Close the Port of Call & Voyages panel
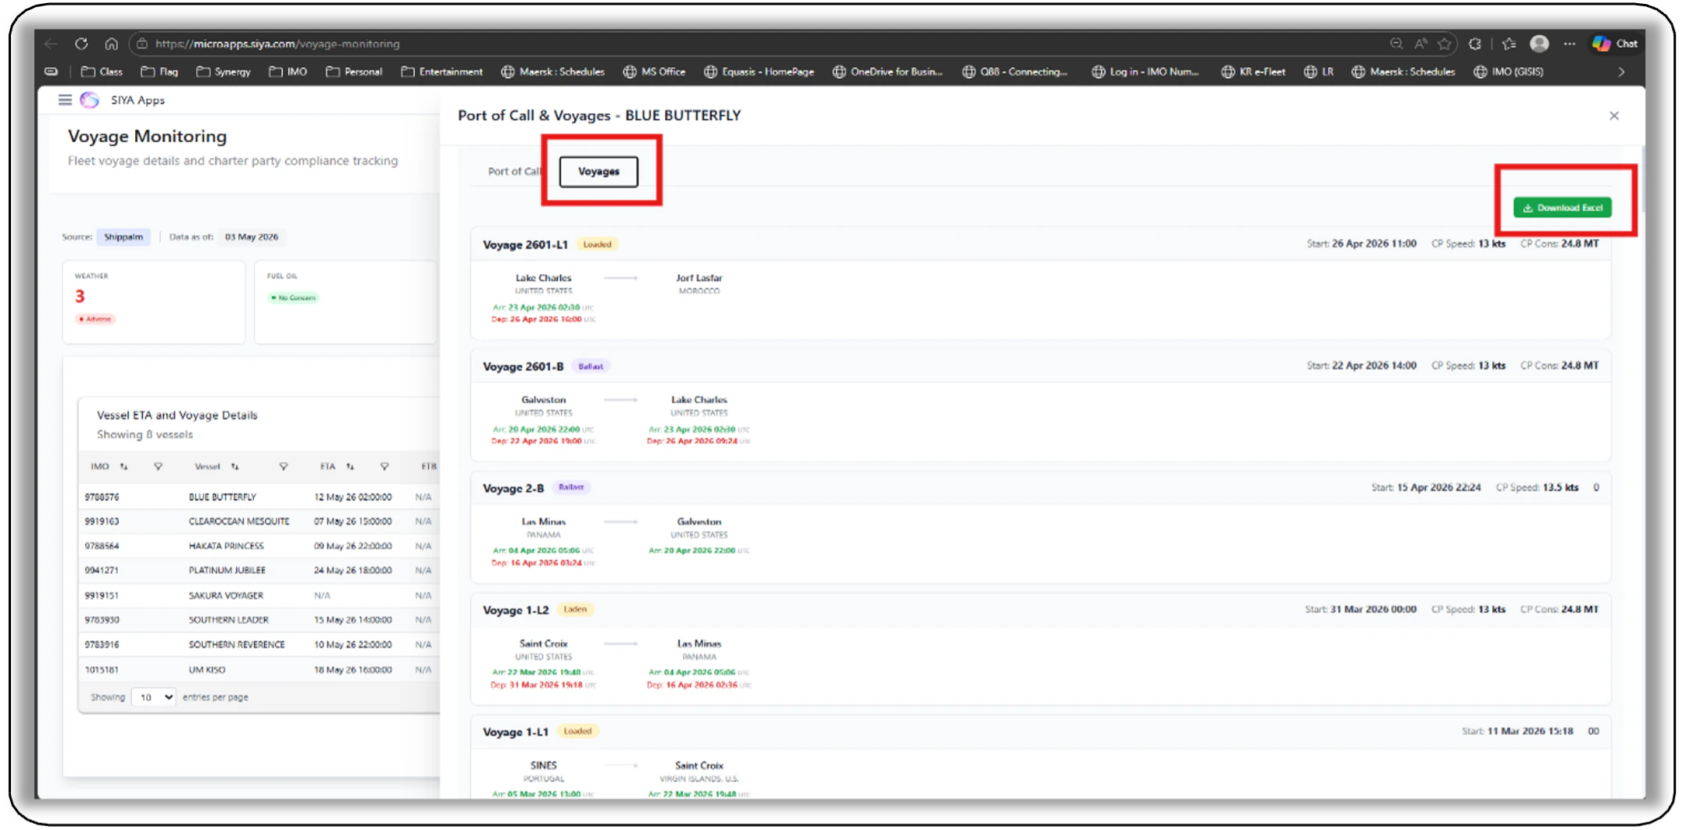Screen dimensions: 1686x830 1614,116
